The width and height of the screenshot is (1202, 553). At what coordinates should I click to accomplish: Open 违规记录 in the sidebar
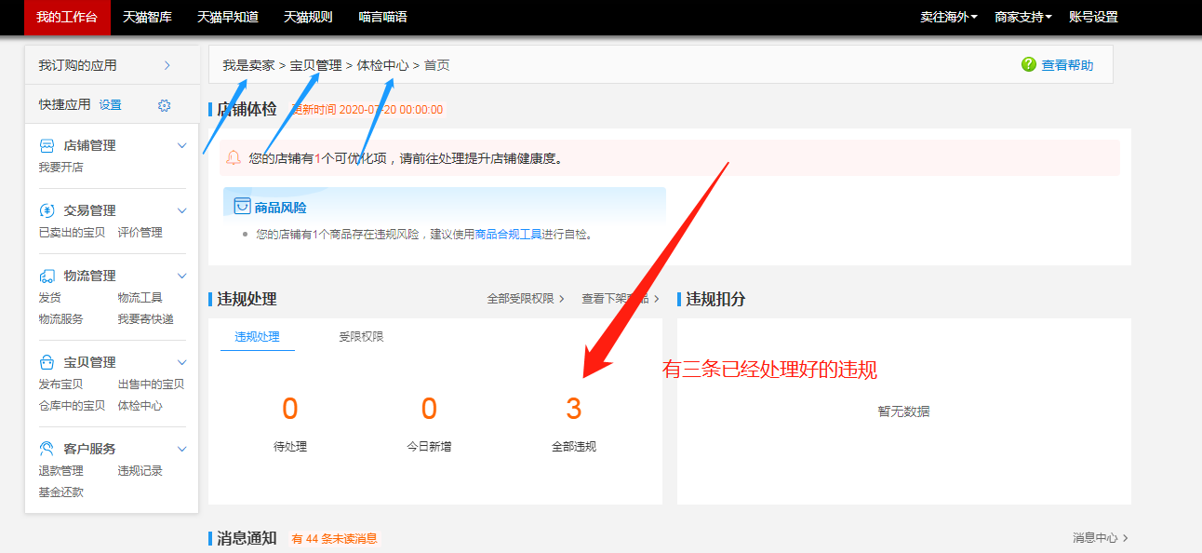pyautogui.click(x=140, y=471)
